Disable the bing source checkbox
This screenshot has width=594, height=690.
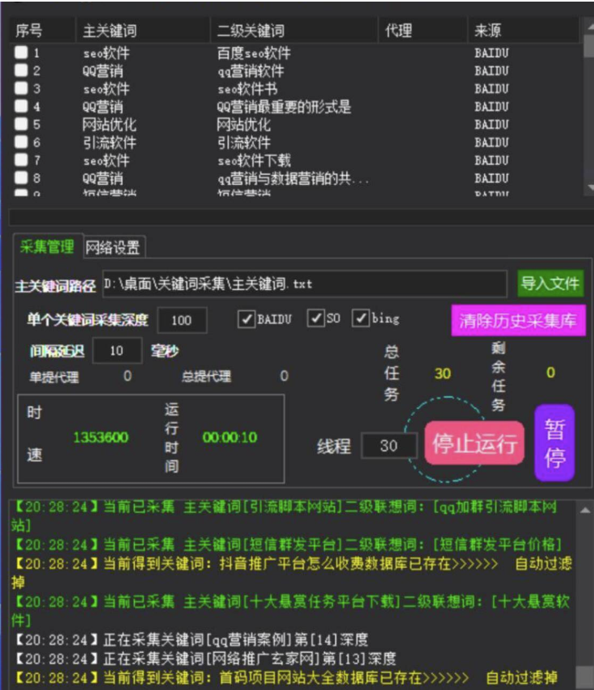[x=361, y=318]
